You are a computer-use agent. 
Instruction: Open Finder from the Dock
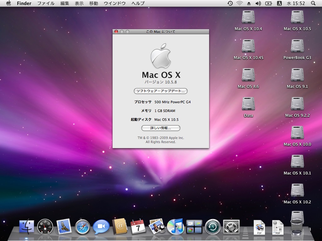(x=27, y=227)
